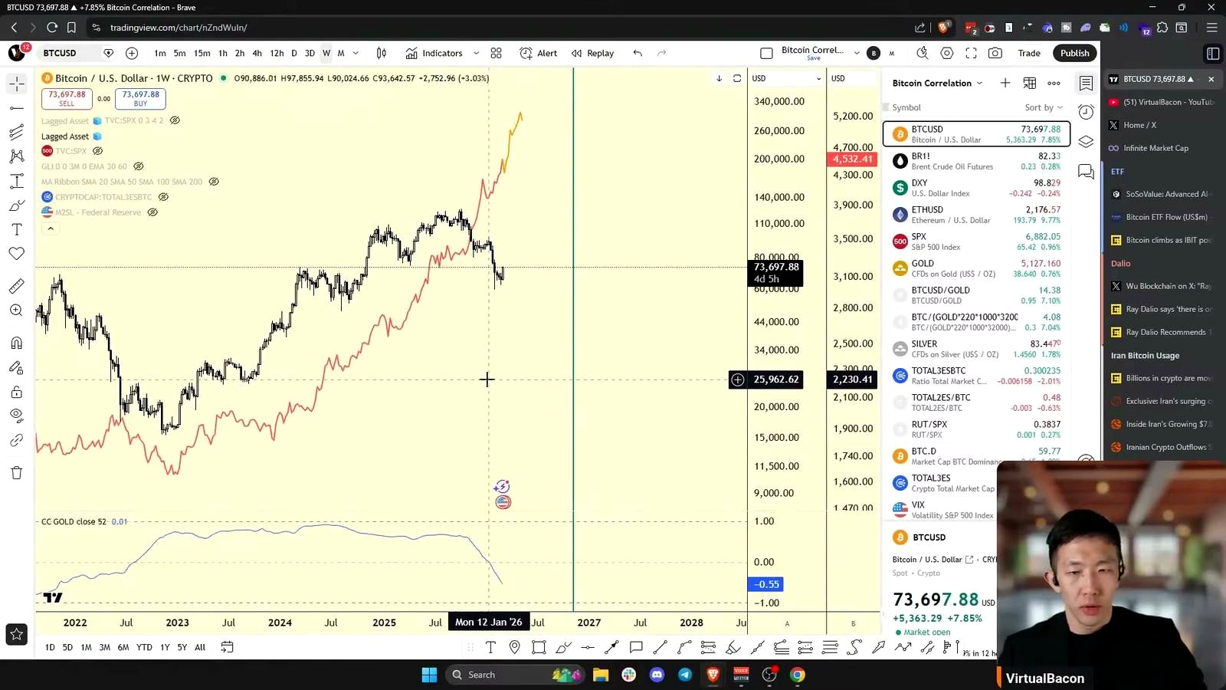Screen dimensions: 1226x690
Task: Open the Indicators dialog
Action: 434,53
